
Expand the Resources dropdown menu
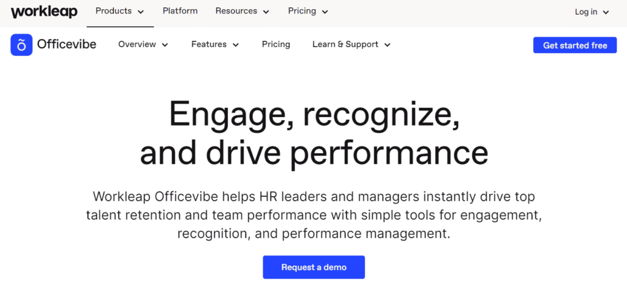pos(242,12)
